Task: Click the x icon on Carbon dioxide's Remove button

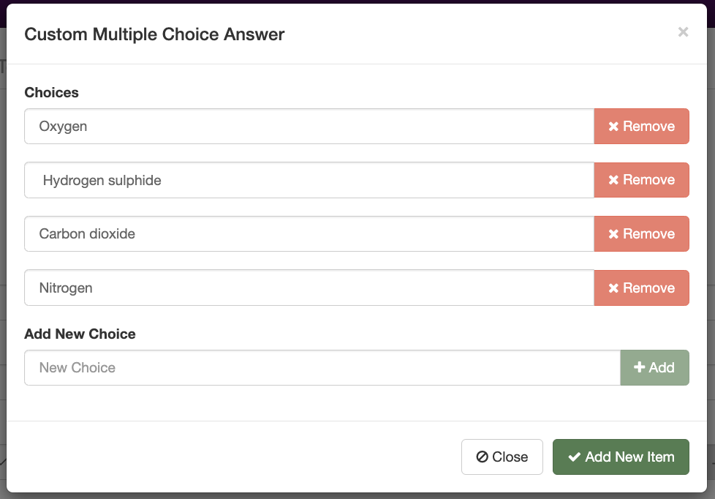Action: [x=615, y=233]
